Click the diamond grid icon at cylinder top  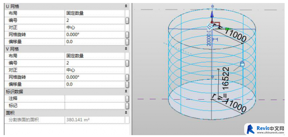pos(210,27)
